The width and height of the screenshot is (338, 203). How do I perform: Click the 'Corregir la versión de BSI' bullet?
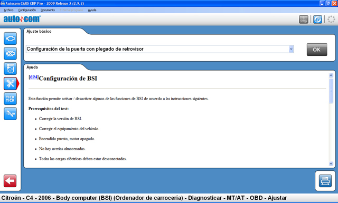60,119
